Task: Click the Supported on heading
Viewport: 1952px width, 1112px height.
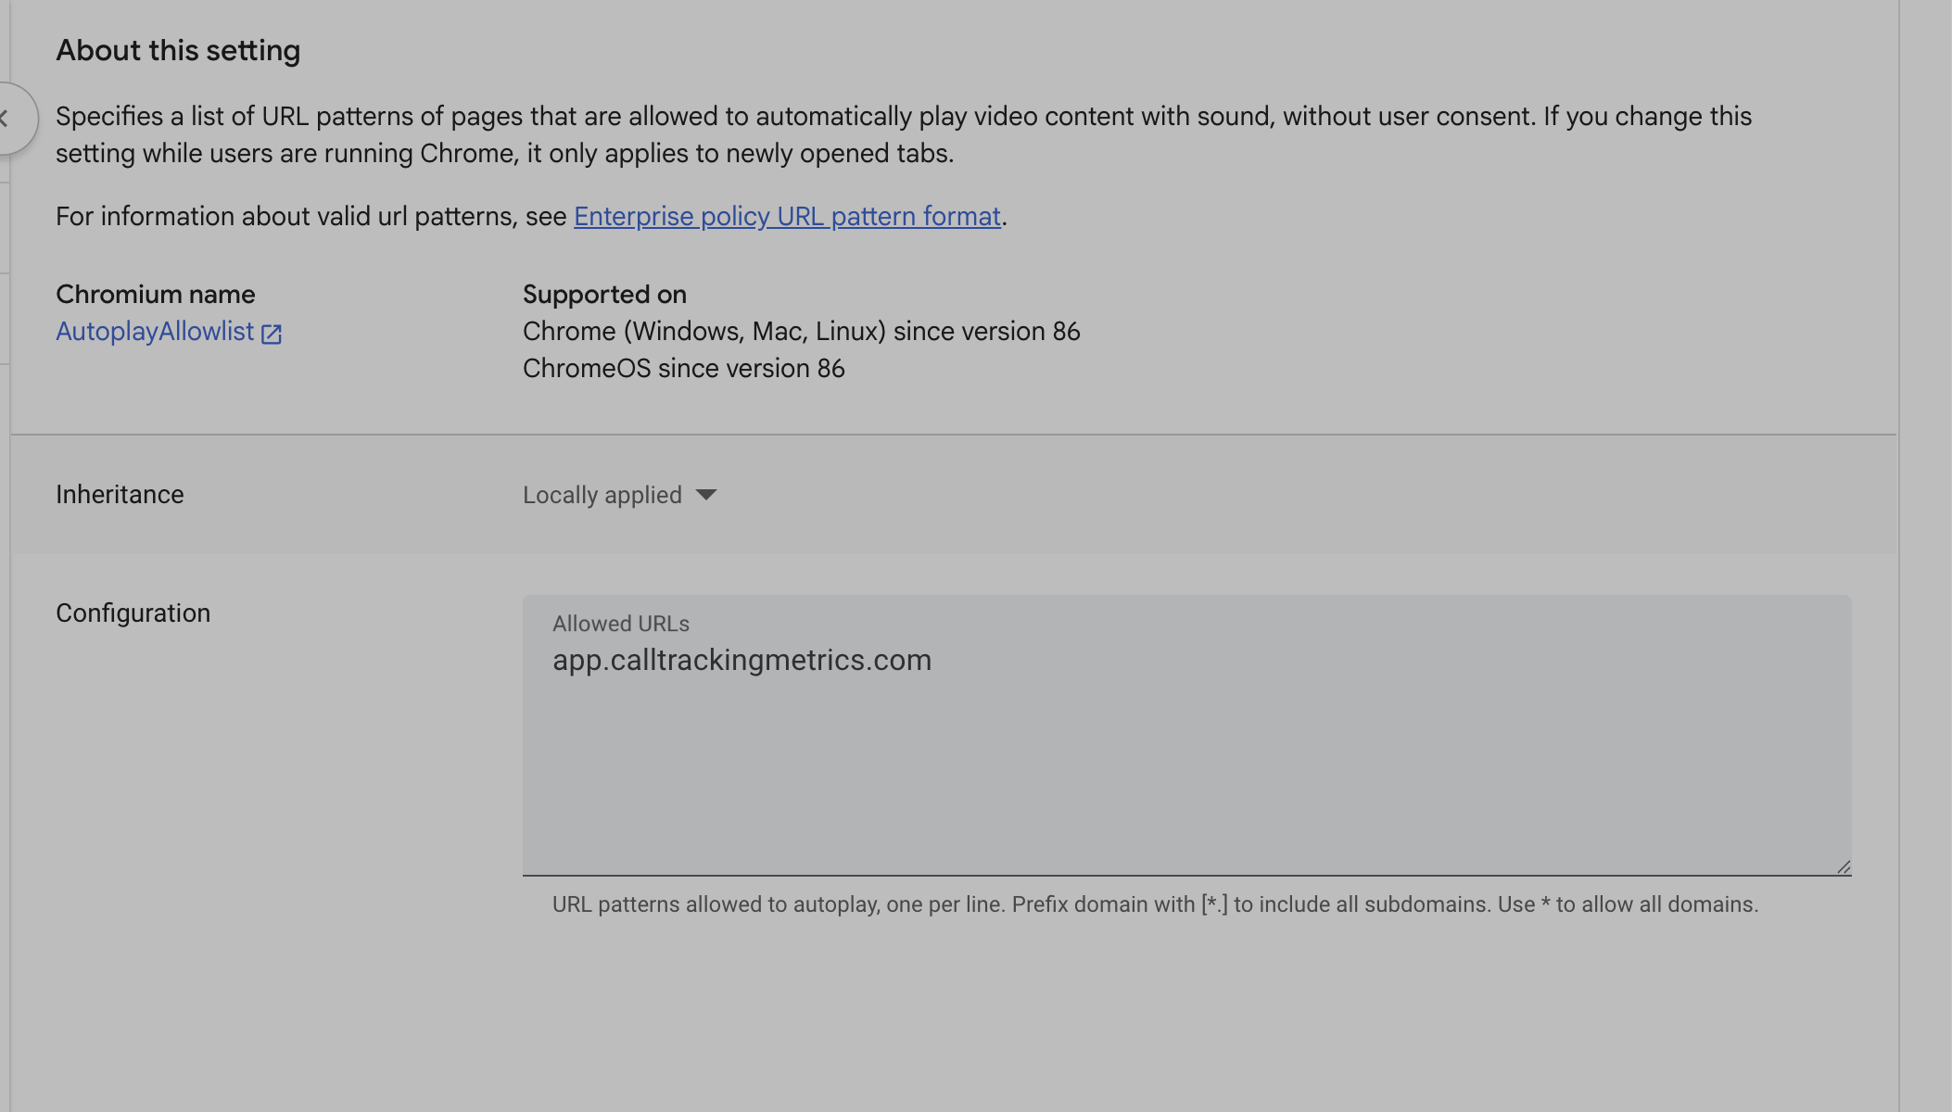Action: pyautogui.click(x=604, y=295)
